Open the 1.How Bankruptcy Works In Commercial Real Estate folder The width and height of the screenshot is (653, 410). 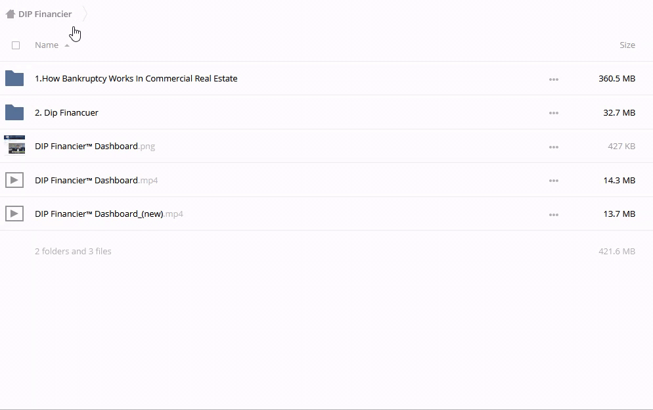pos(136,79)
